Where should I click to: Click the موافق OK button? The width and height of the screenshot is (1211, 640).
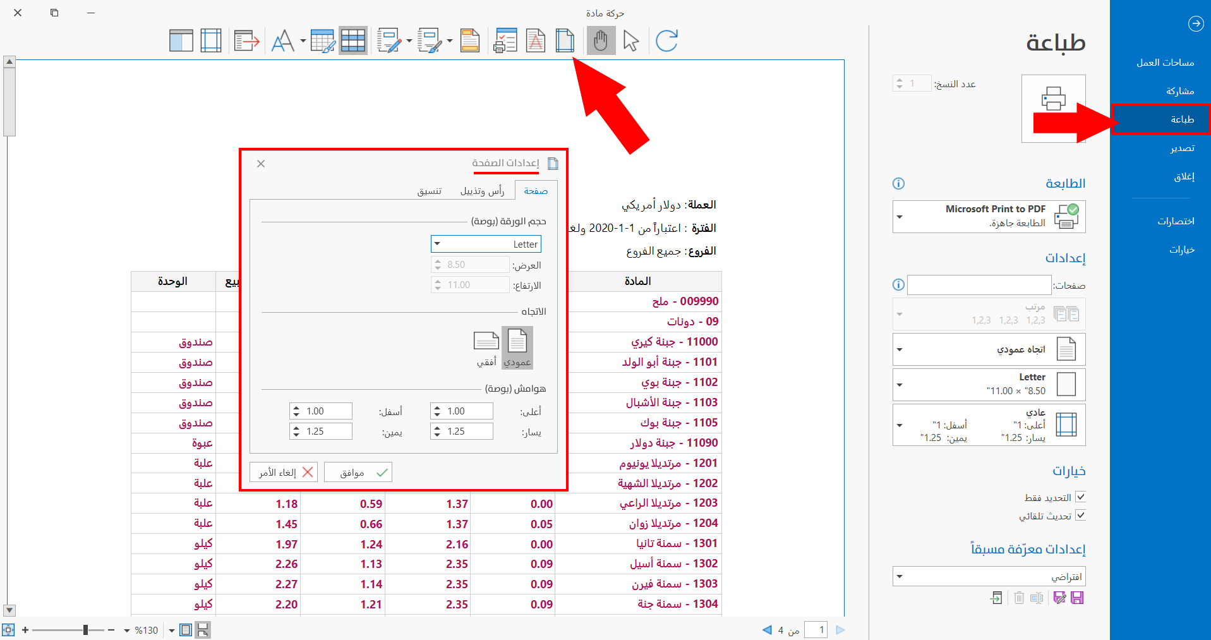point(358,472)
